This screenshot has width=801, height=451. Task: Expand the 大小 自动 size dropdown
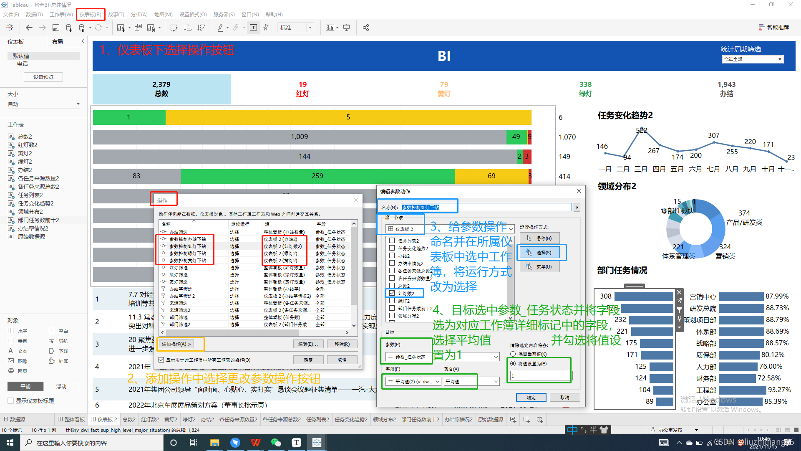pos(78,104)
